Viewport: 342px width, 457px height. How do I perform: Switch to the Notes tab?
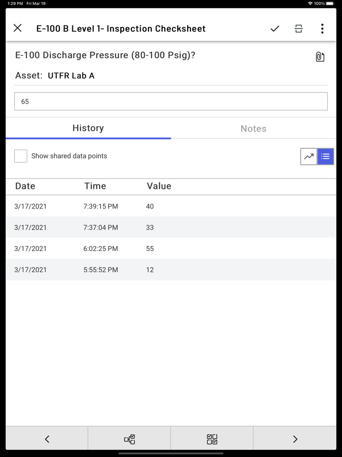click(254, 129)
